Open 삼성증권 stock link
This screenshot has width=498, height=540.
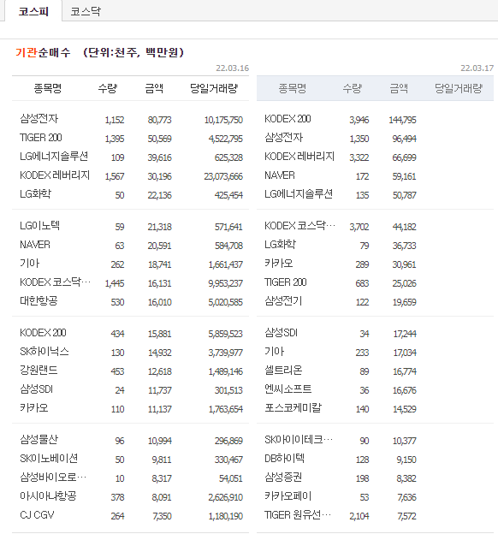point(283,478)
